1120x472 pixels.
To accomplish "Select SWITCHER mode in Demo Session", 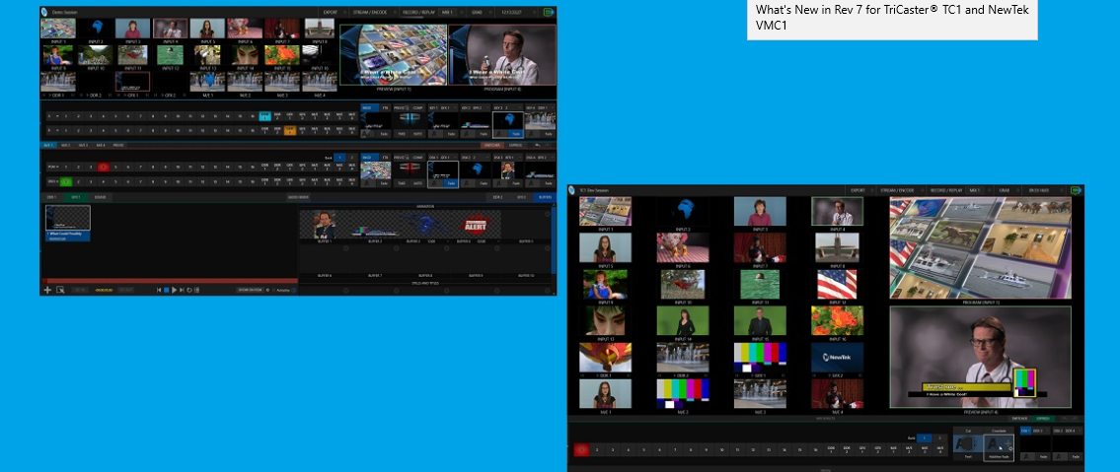I will click(x=492, y=146).
